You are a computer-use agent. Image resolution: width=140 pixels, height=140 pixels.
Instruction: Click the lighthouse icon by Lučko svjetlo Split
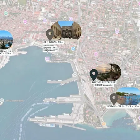coord(2,100)
